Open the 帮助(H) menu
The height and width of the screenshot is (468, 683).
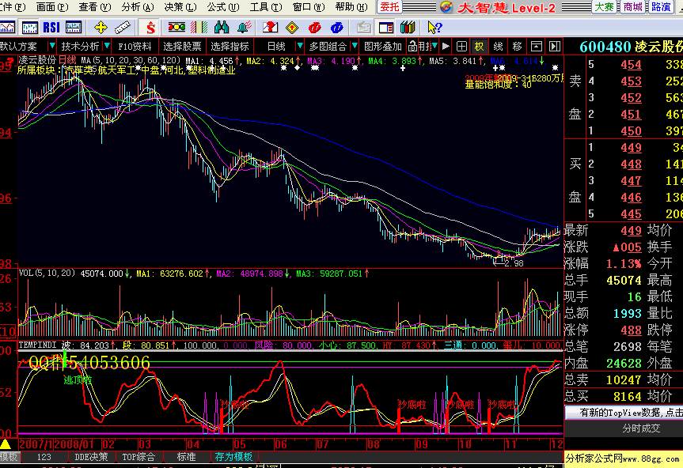pyautogui.click(x=351, y=7)
